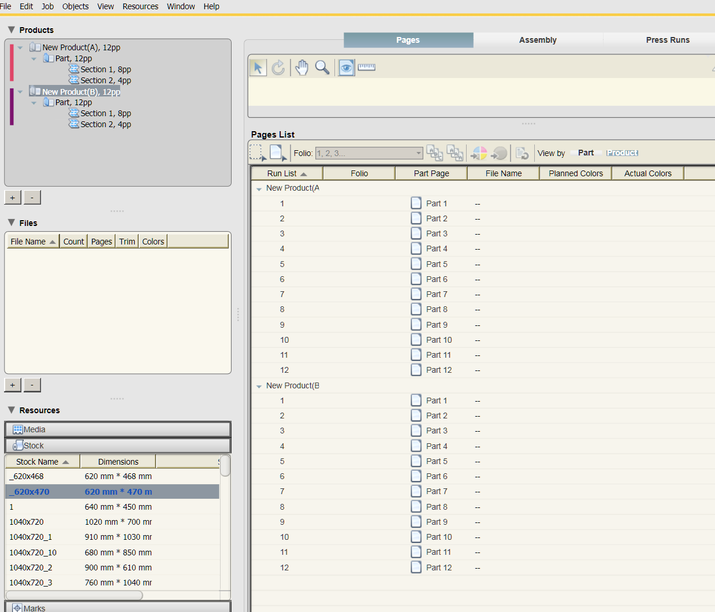Open the Folio numbering dropdown
This screenshot has width=715, height=612.
click(x=419, y=153)
